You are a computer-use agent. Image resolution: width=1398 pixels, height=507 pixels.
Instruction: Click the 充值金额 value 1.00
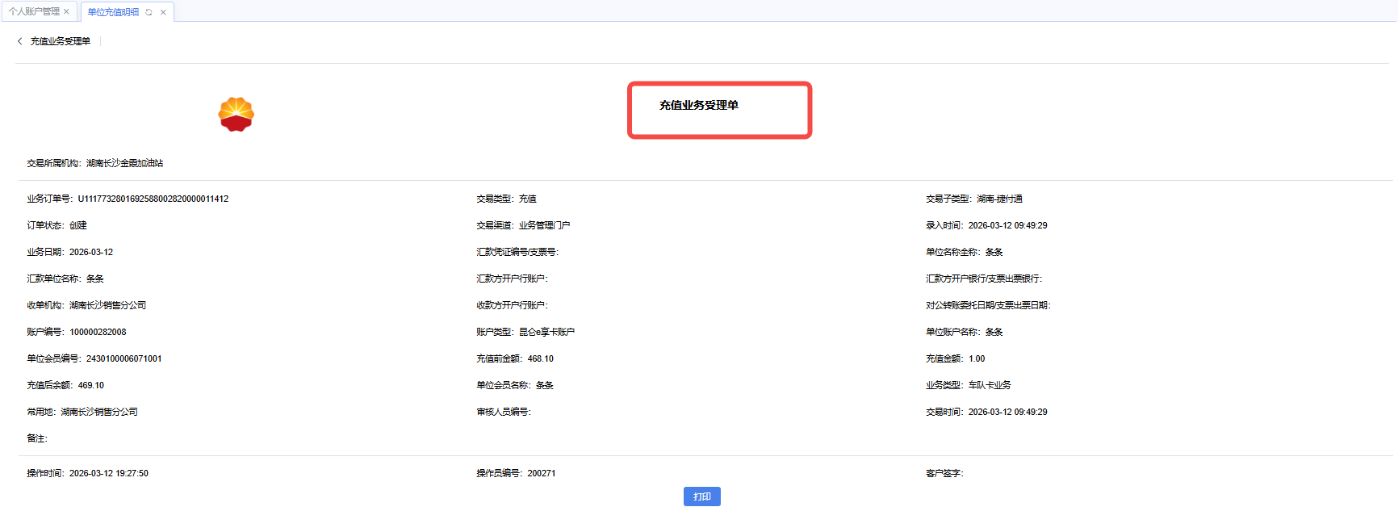[977, 358]
